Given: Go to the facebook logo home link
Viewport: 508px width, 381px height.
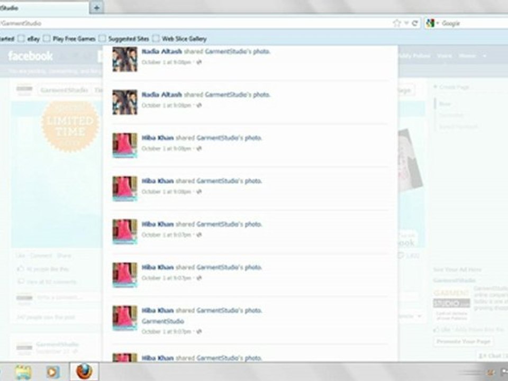Looking at the screenshot, I should coord(30,56).
